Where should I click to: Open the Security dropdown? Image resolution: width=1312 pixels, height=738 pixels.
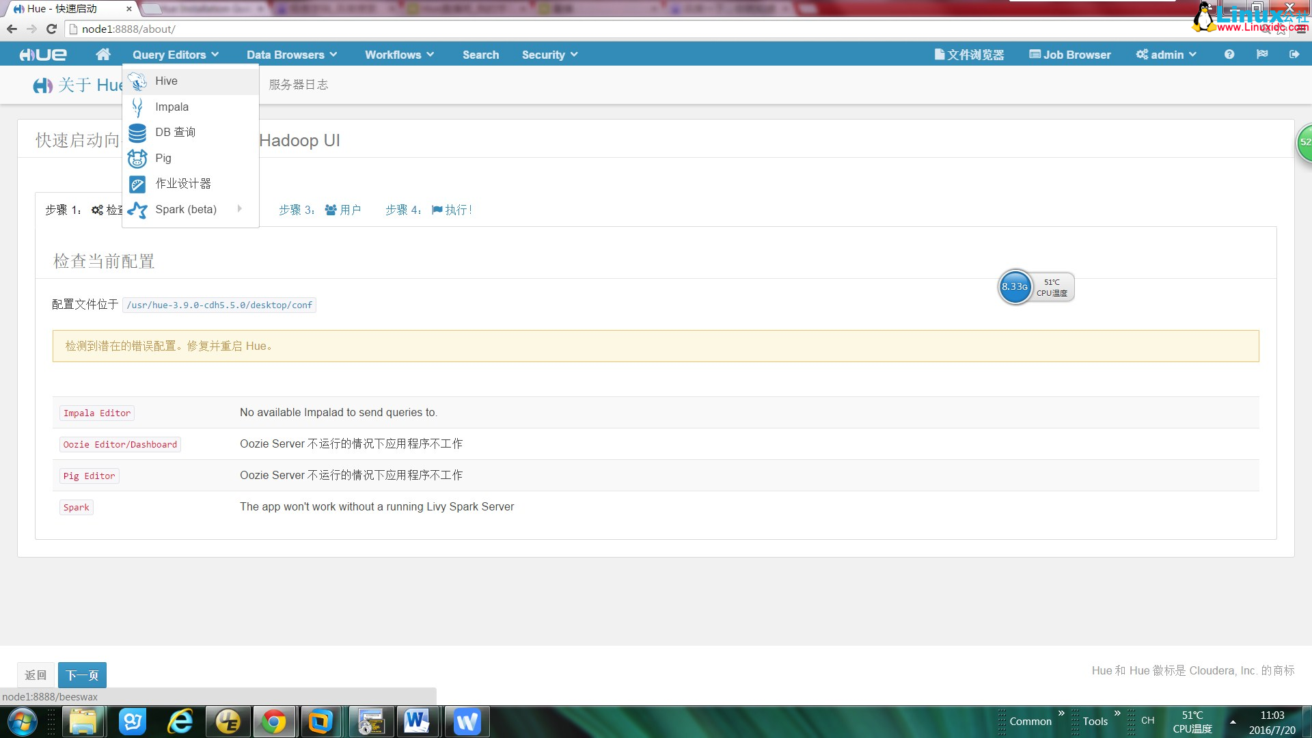pos(549,55)
